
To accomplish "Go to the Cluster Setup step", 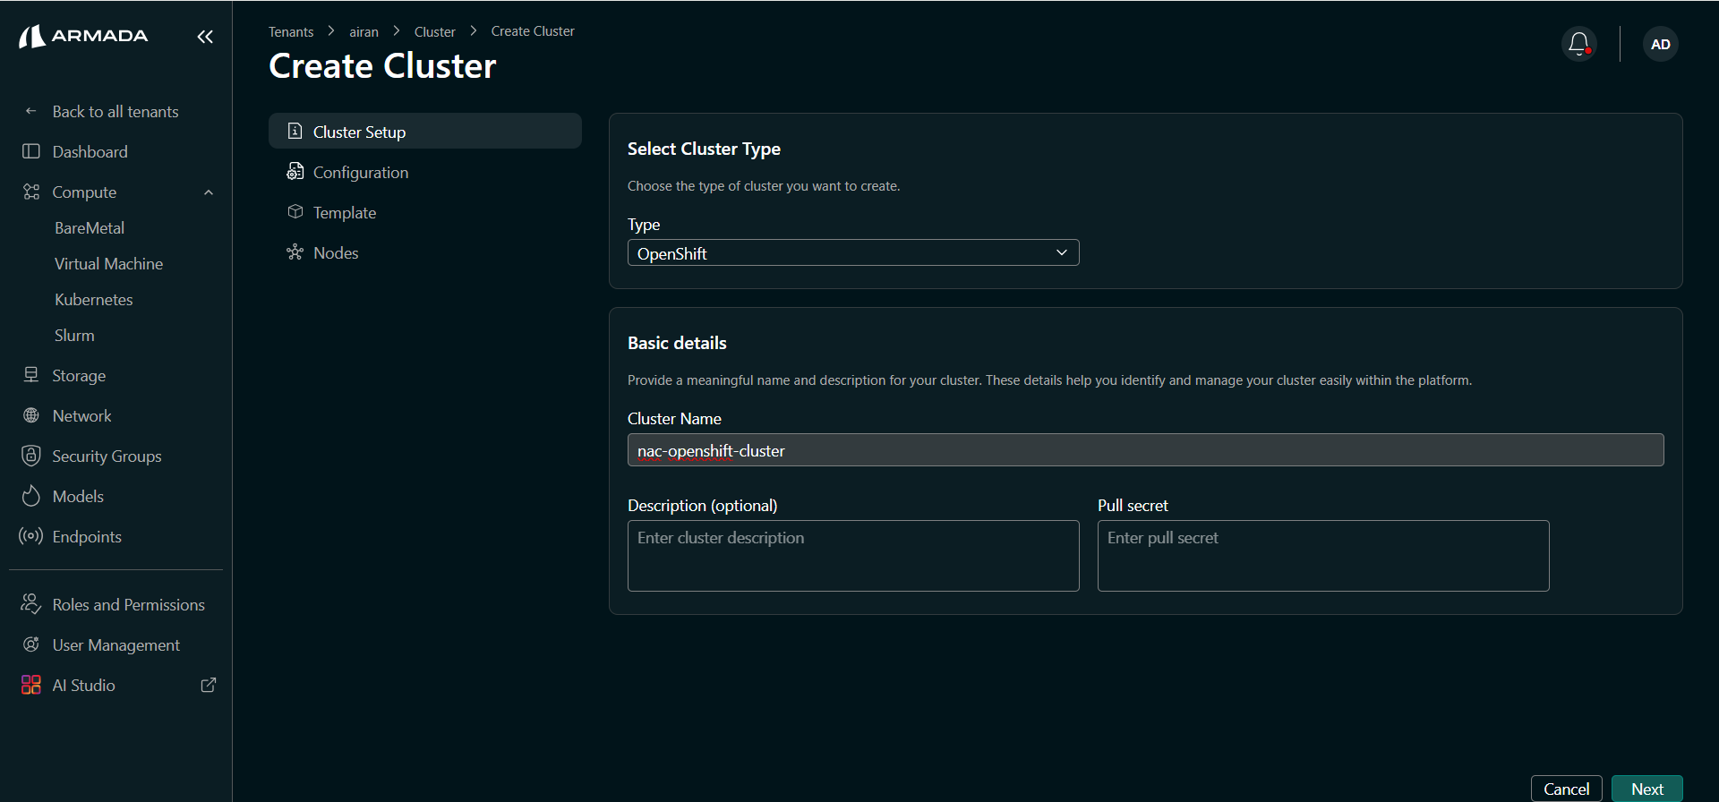I will coord(425,131).
